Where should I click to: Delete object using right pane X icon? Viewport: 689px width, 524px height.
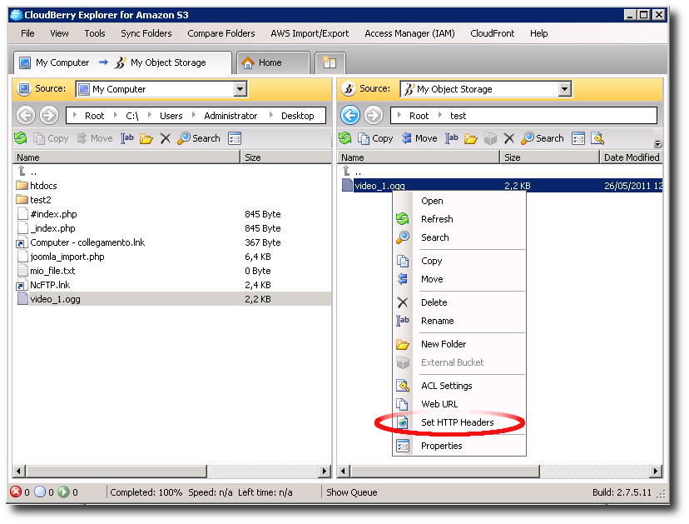tap(508, 138)
